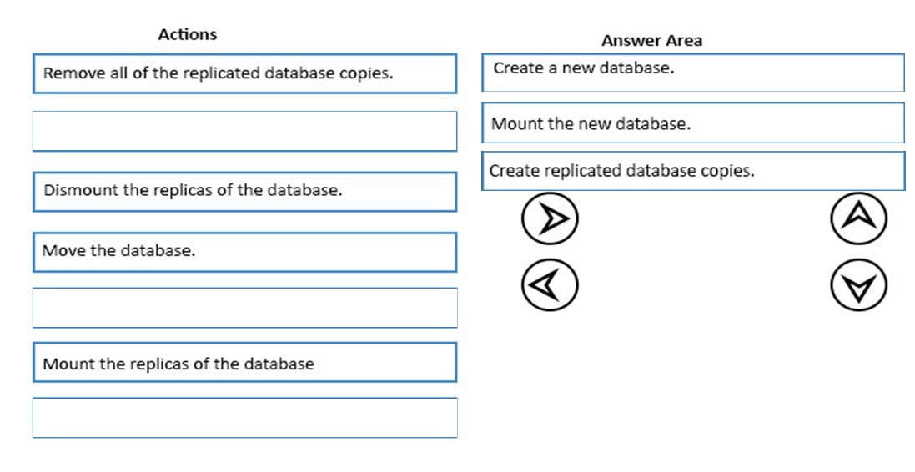Image resolution: width=915 pixels, height=472 pixels.
Task: Click the right-pointing arrow to add action
Action: coord(549,218)
